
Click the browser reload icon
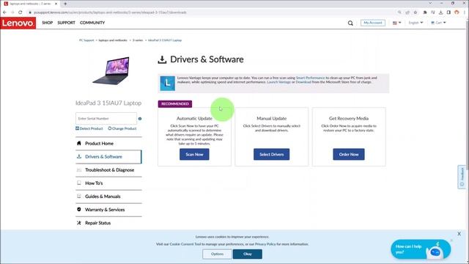click(x=21, y=12)
